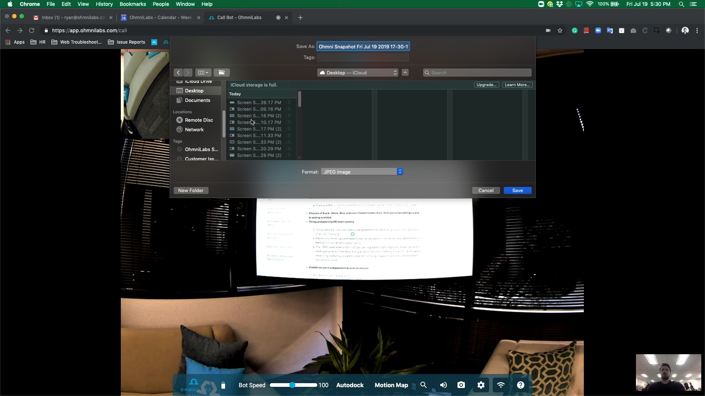705x396 pixels.
Task: Select the OhmniLabs tag circle in sidebar
Action: (x=180, y=149)
